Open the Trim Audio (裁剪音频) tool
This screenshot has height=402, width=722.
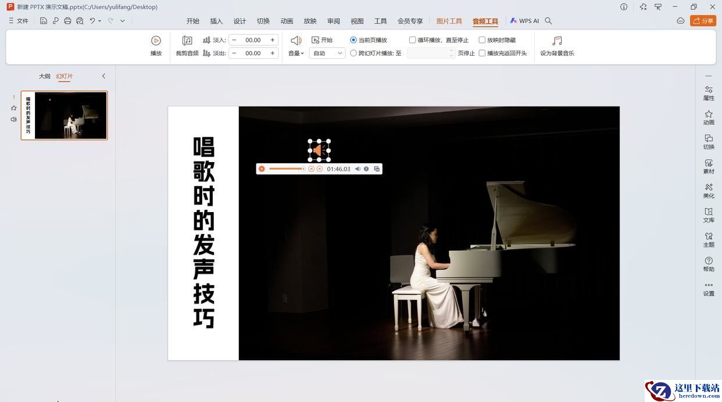(x=187, y=46)
